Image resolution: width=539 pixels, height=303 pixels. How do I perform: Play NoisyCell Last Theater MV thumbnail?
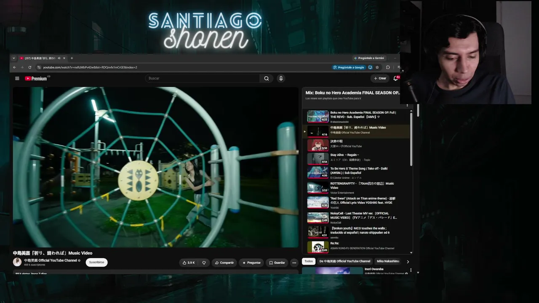(x=318, y=218)
